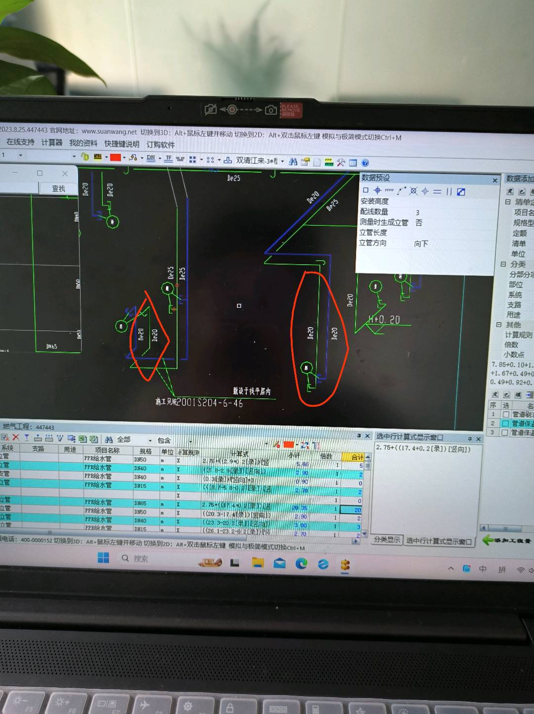Open the Windows Start button
The height and width of the screenshot is (714, 534).
(x=103, y=558)
